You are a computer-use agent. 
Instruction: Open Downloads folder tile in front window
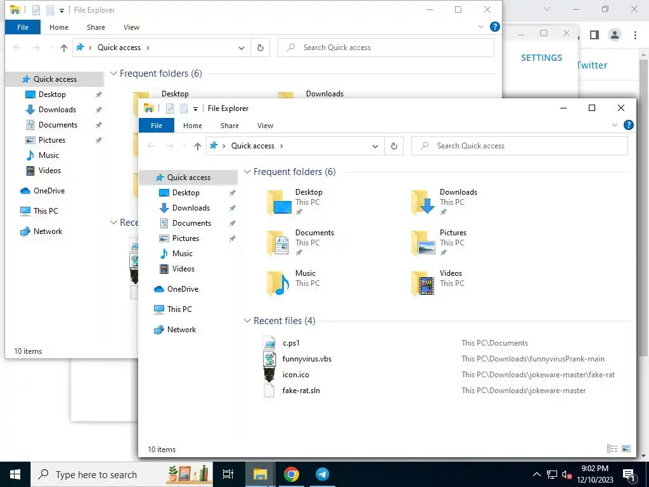(444, 202)
